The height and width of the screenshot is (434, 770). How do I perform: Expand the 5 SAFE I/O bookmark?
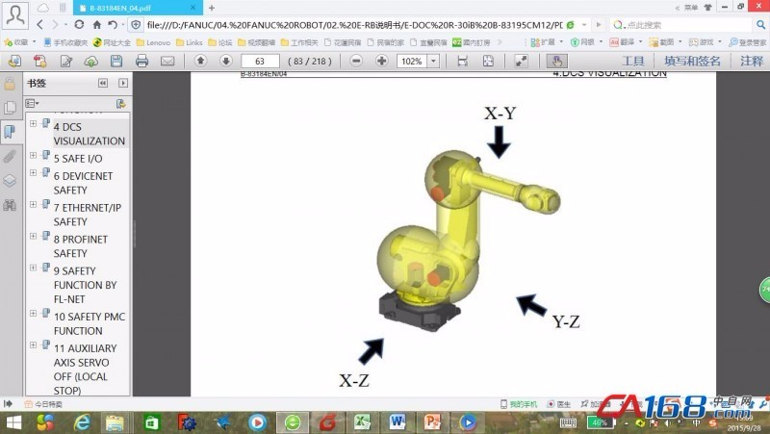[34, 156]
